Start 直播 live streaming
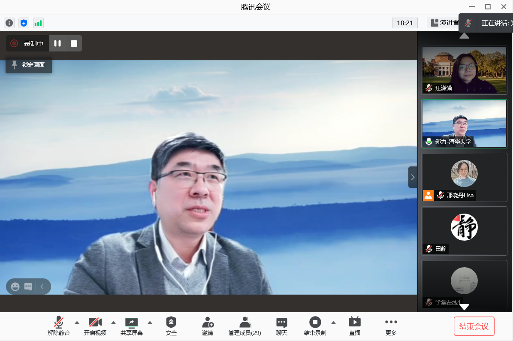The width and height of the screenshot is (513, 341). [x=354, y=326]
